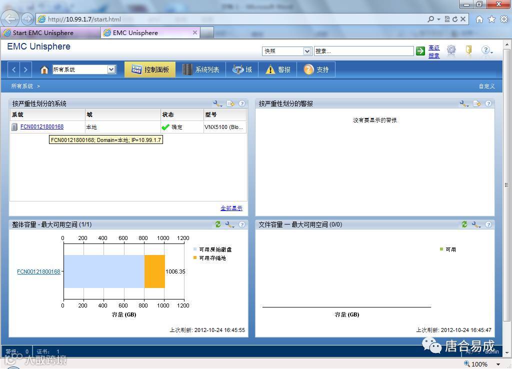Viewport: 512px width, 369px height.
Task: Select the 控制面板 dashboard tab
Action: (150, 69)
